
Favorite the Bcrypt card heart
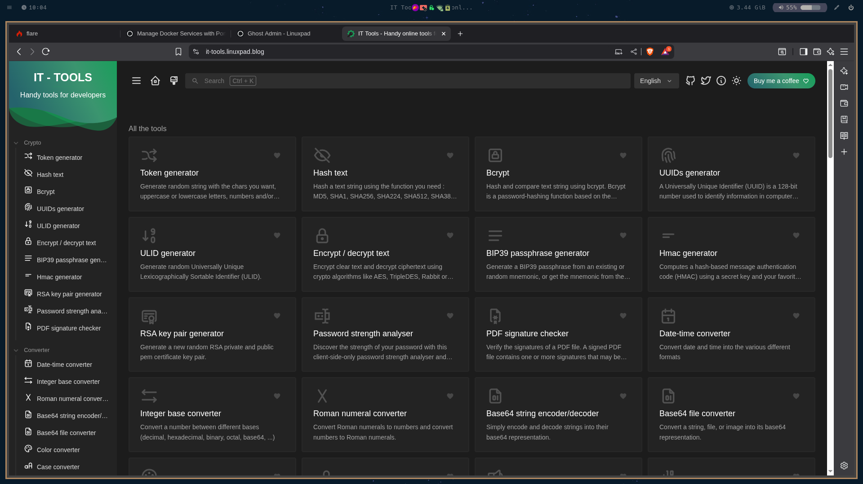[x=623, y=155]
